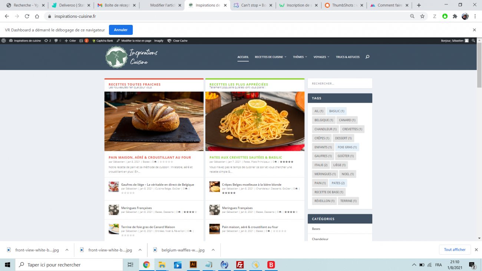Open the Bases category link
Screen dimensions: 482x271
pyautogui.click(x=316, y=229)
